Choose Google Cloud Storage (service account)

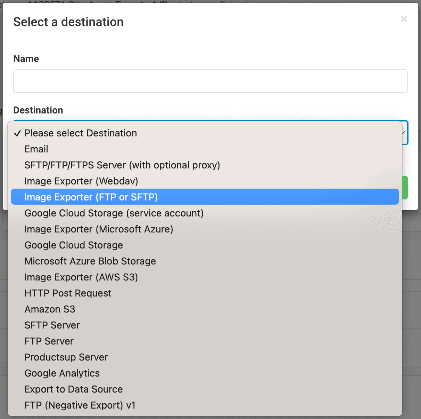114,213
